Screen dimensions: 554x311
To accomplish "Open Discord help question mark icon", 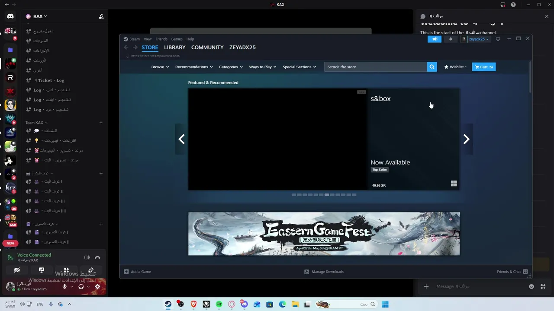I will pyautogui.click(x=513, y=5).
